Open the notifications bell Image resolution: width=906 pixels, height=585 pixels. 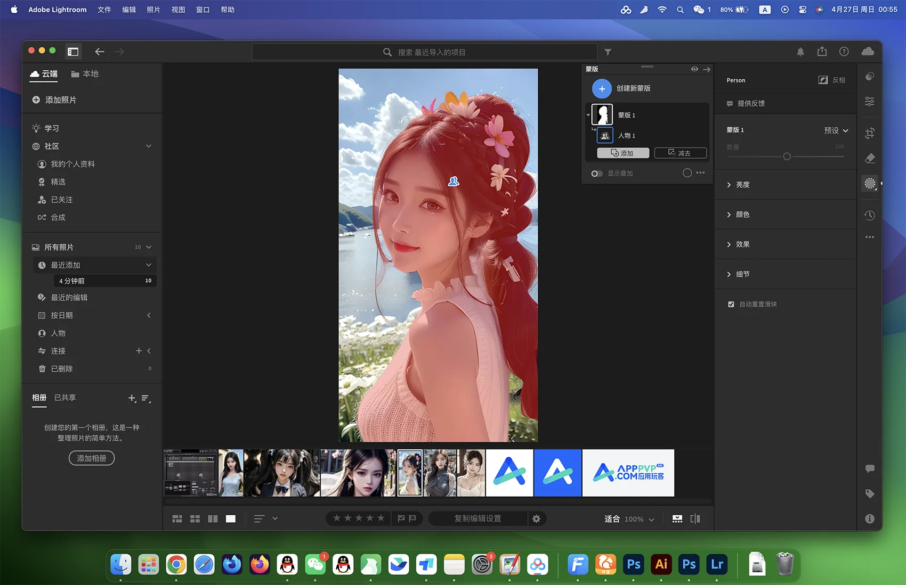point(800,52)
